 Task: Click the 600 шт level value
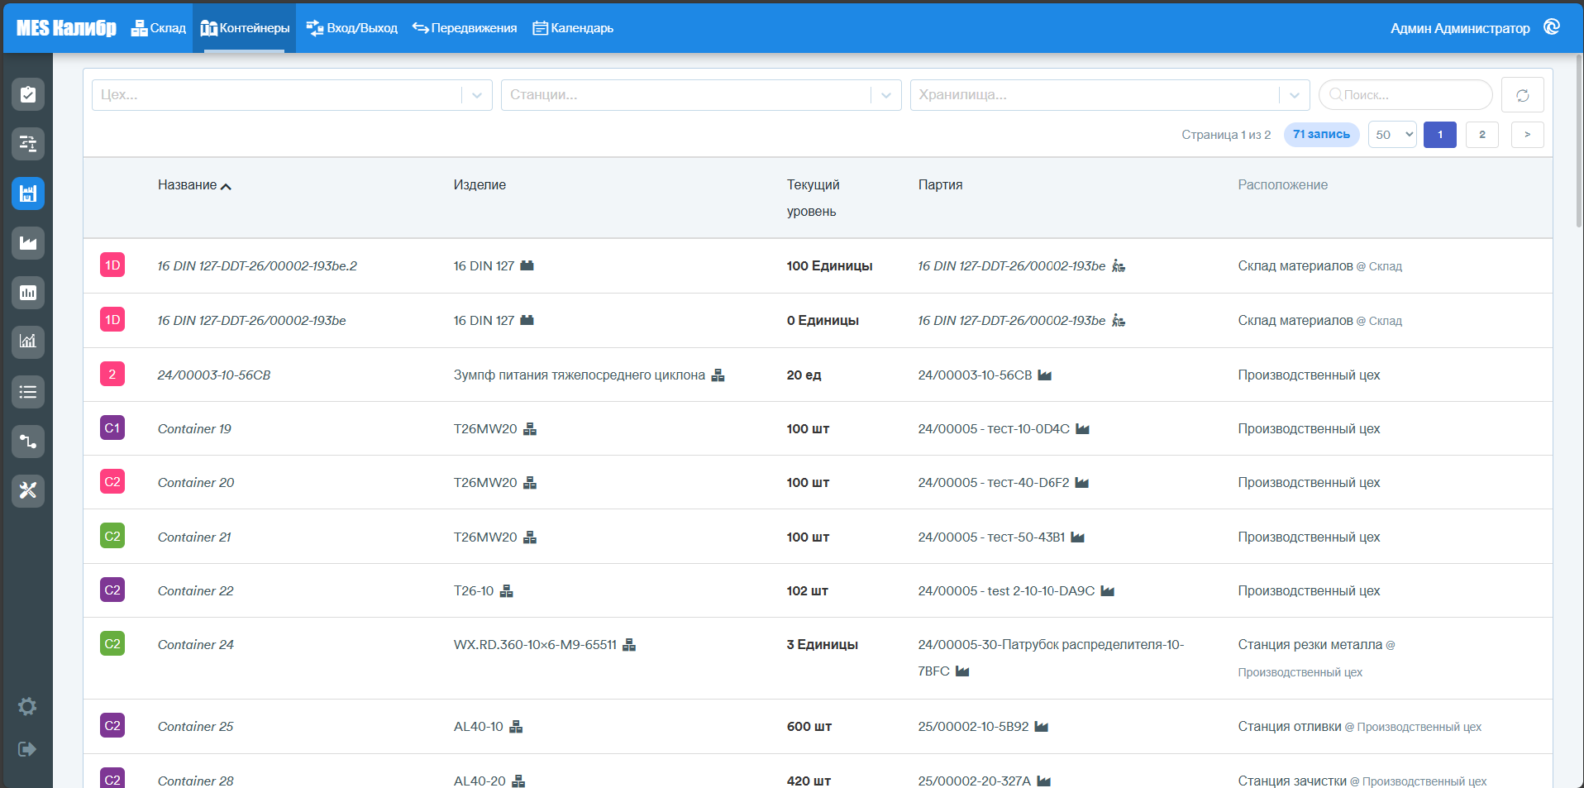click(x=809, y=727)
